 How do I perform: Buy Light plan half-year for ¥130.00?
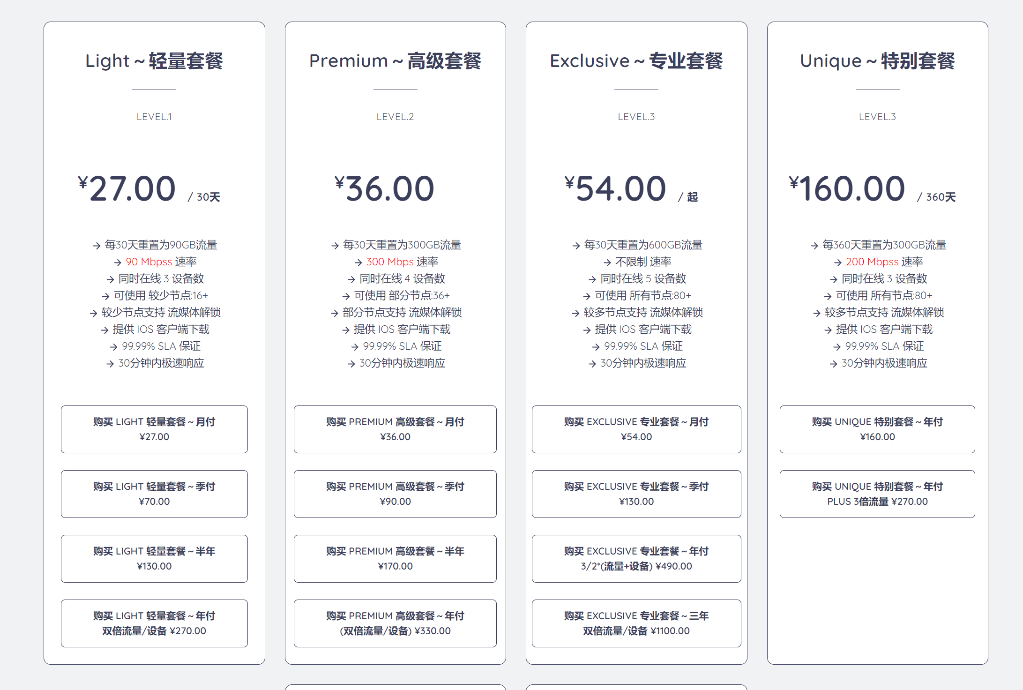pos(154,558)
